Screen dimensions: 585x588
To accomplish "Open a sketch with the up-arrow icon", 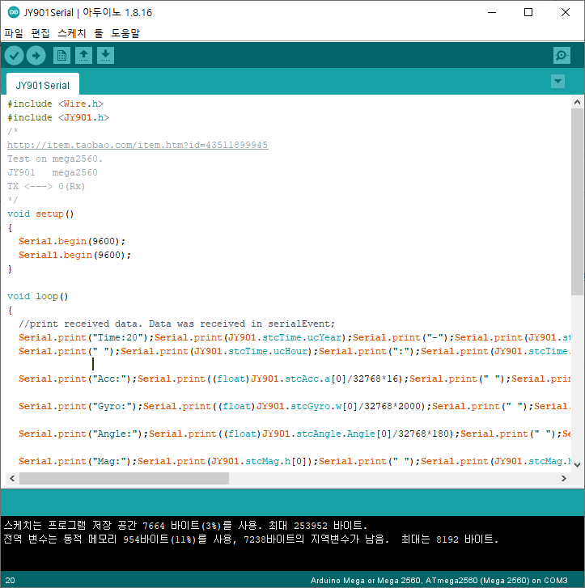I will 83,56.
